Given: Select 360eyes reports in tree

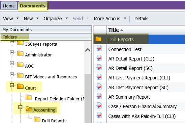Looking at the screenshot, I should pos(41,44).
